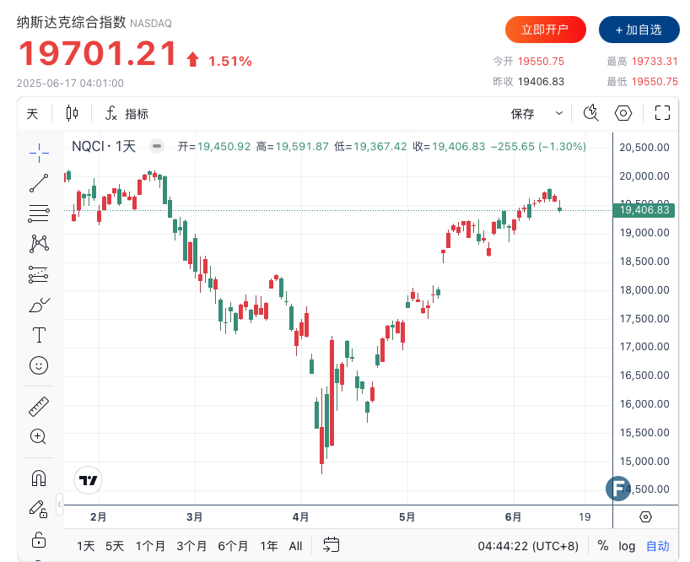Viewport: 690px width, 562px height.
Task: Enter fullscreen mode for the chart
Action: click(662, 113)
